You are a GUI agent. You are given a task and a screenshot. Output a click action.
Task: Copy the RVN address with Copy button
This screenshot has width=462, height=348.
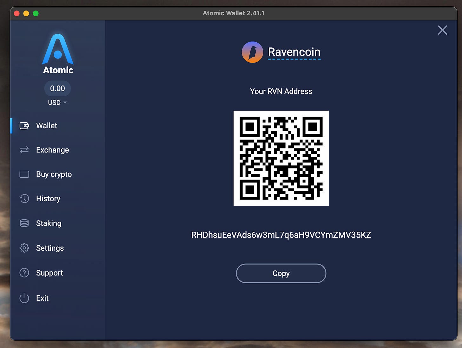tap(281, 273)
